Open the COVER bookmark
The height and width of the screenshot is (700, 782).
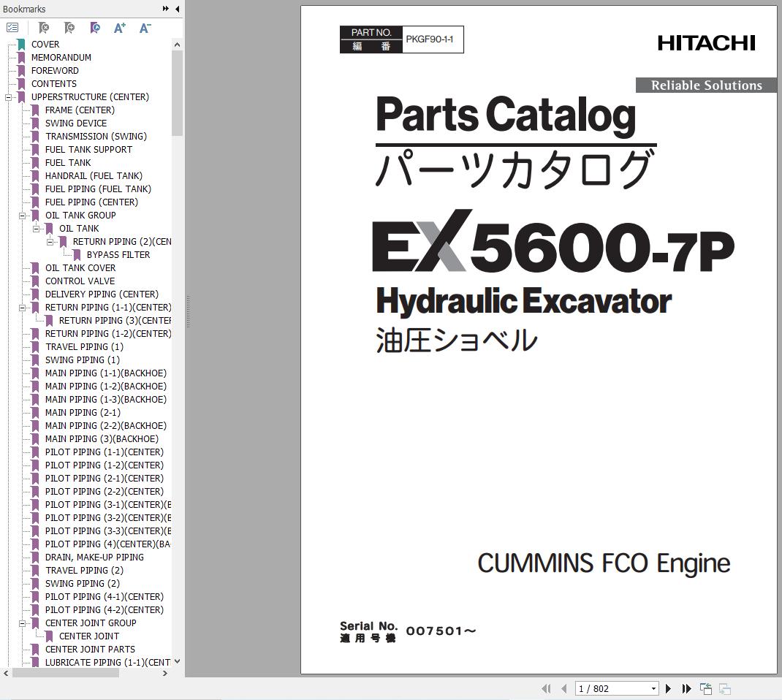point(45,45)
